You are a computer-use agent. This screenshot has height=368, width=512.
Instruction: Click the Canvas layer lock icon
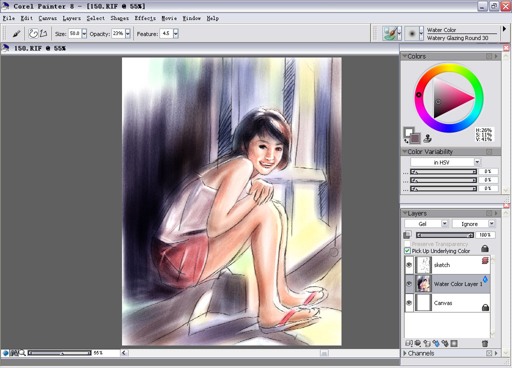(485, 307)
